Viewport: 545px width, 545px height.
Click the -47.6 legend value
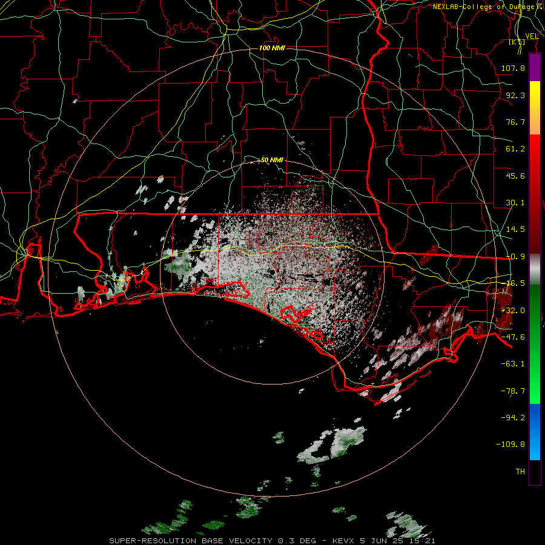click(513, 337)
